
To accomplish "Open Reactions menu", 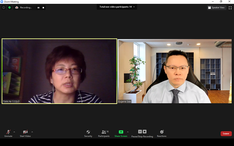I will click(x=162, y=134).
